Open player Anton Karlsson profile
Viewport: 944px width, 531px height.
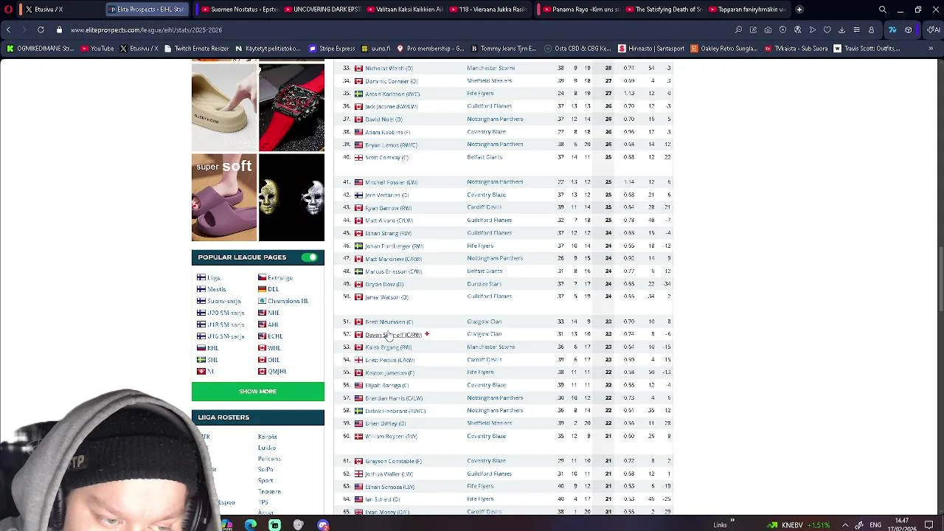click(392, 94)
